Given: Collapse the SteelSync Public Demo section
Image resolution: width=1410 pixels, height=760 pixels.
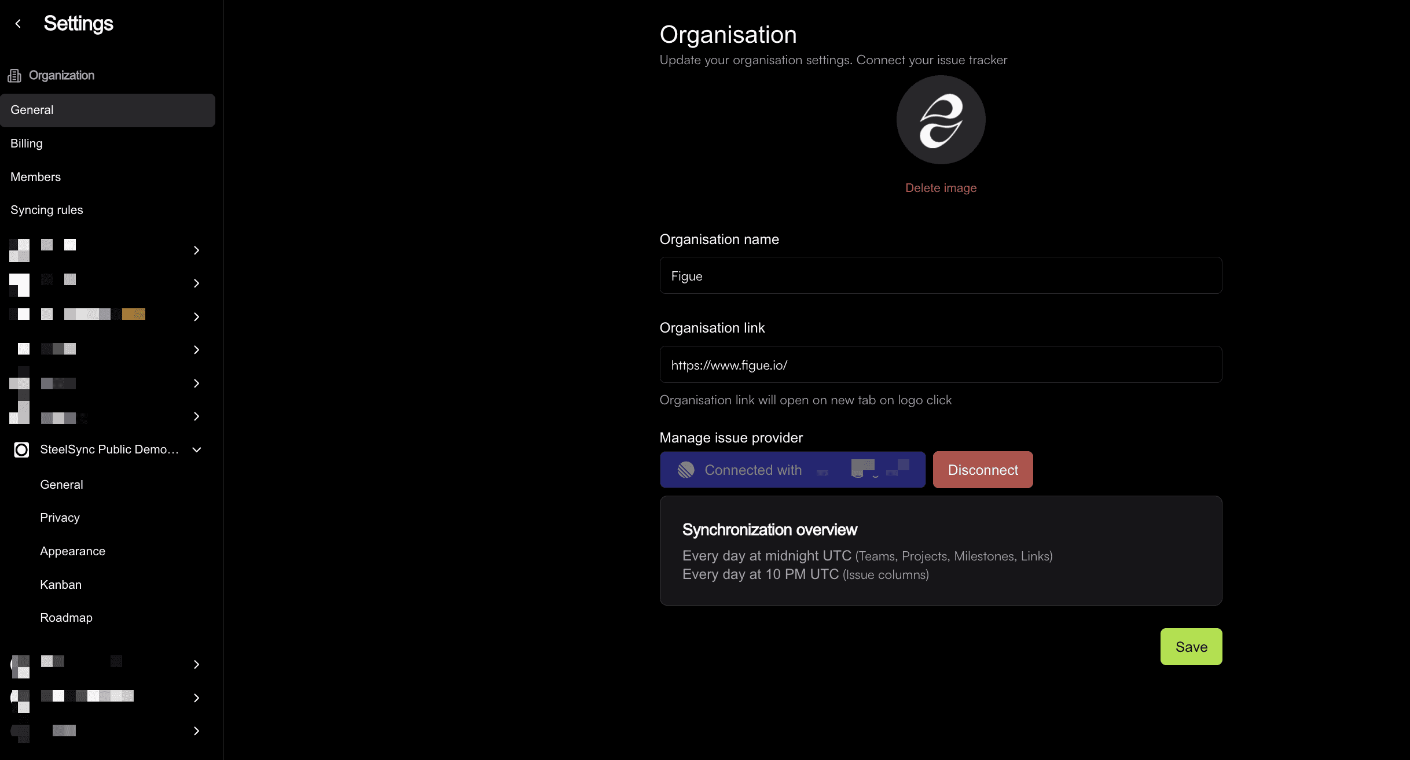Looking at the screenshot, I should (x=197, y=449).
